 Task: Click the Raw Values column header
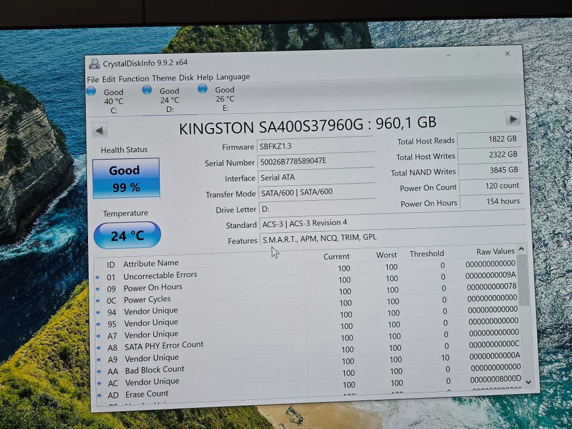tap(495, 251)
